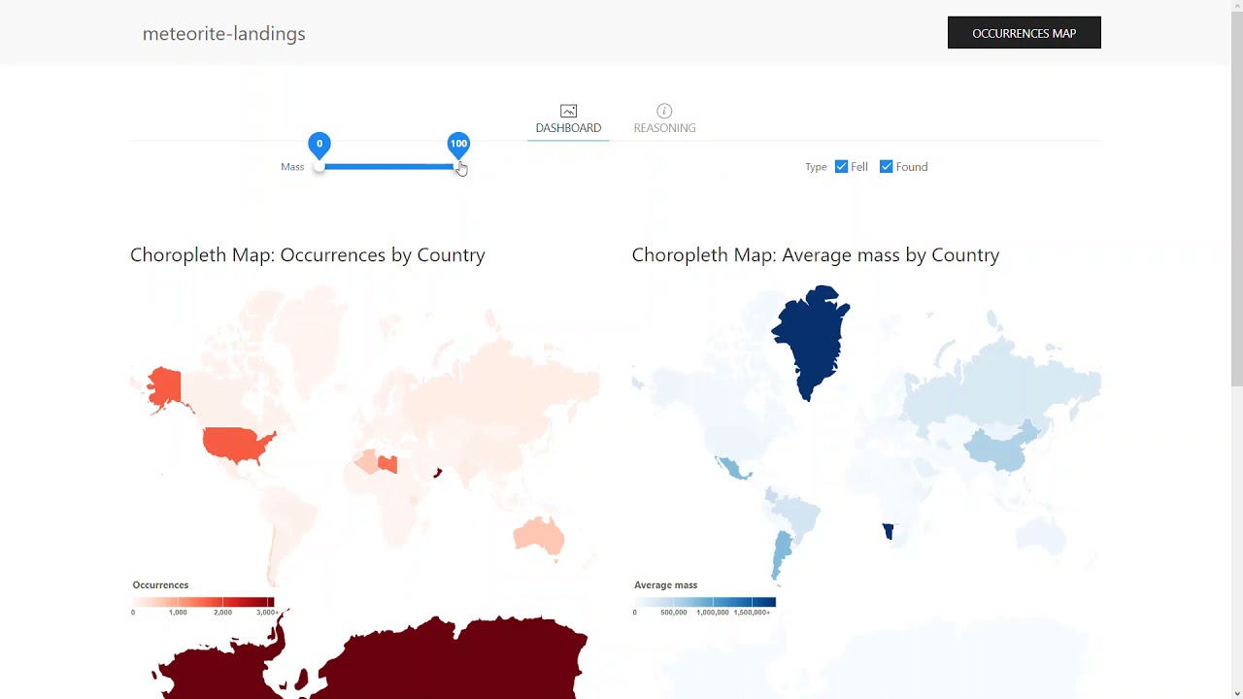
Task: Click the Mass slider minimum handle
Action: coord(319,167)
